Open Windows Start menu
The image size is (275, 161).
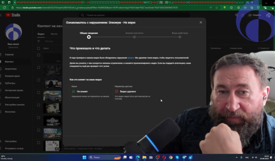click(x=84, y=157)
